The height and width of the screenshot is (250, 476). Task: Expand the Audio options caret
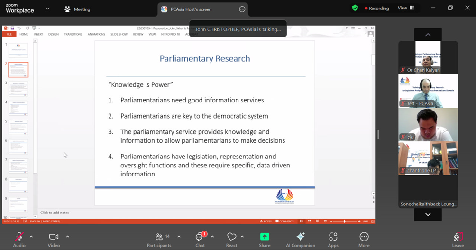tap(31, 237)
